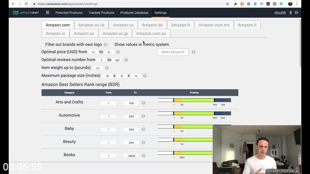Click middle package size dimension field
Image resolution: width=310 pixels, height=174 pixels.
(x=122, y=76)
